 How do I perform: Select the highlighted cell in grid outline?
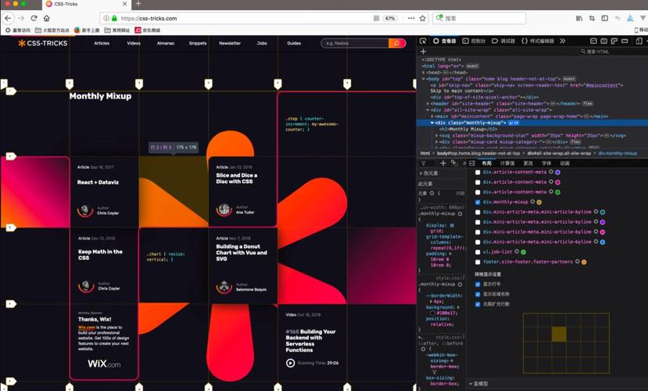[x=559, y=334]
